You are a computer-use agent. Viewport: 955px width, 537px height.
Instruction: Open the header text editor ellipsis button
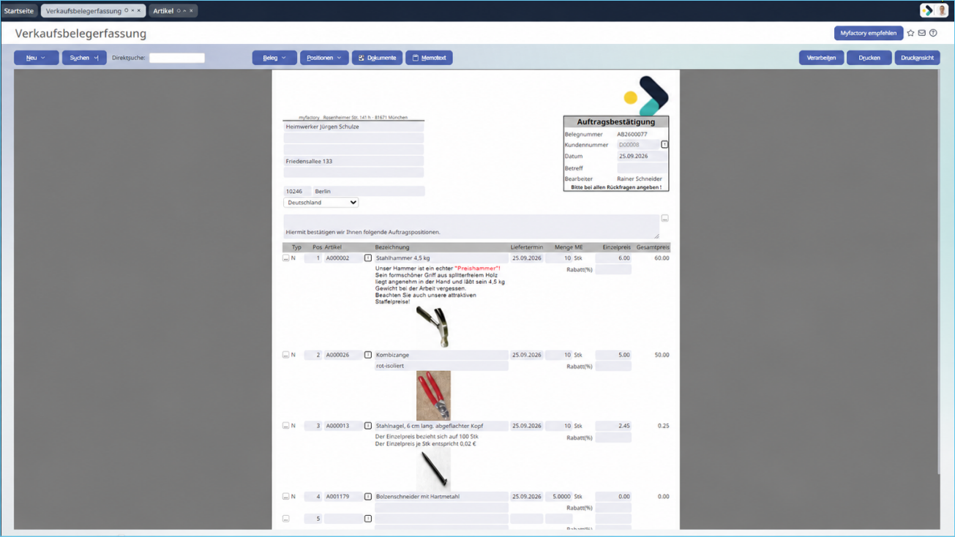pos(664,218)
